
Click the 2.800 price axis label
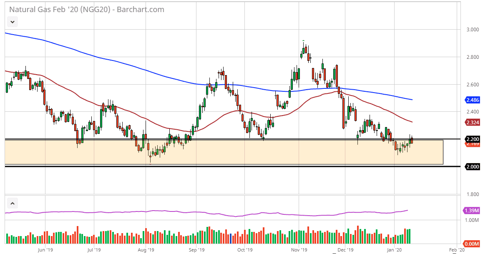click(473, 57)
